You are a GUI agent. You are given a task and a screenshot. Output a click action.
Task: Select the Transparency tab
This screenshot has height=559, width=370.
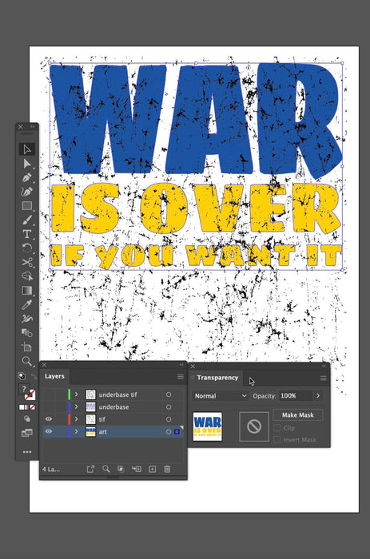click(217, 378)
